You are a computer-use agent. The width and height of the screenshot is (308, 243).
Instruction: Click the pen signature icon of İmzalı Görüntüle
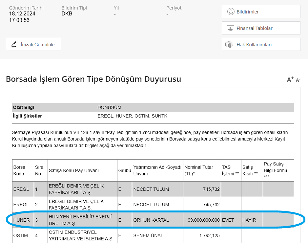point(14,45)
